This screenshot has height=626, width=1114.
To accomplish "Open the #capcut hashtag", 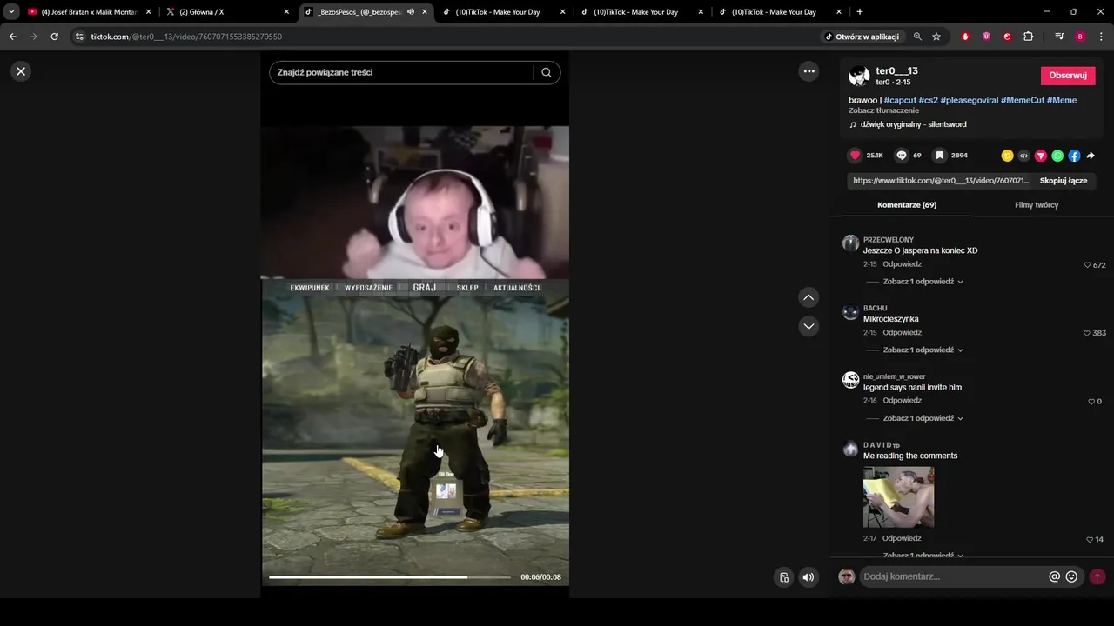I will (900, 100).
